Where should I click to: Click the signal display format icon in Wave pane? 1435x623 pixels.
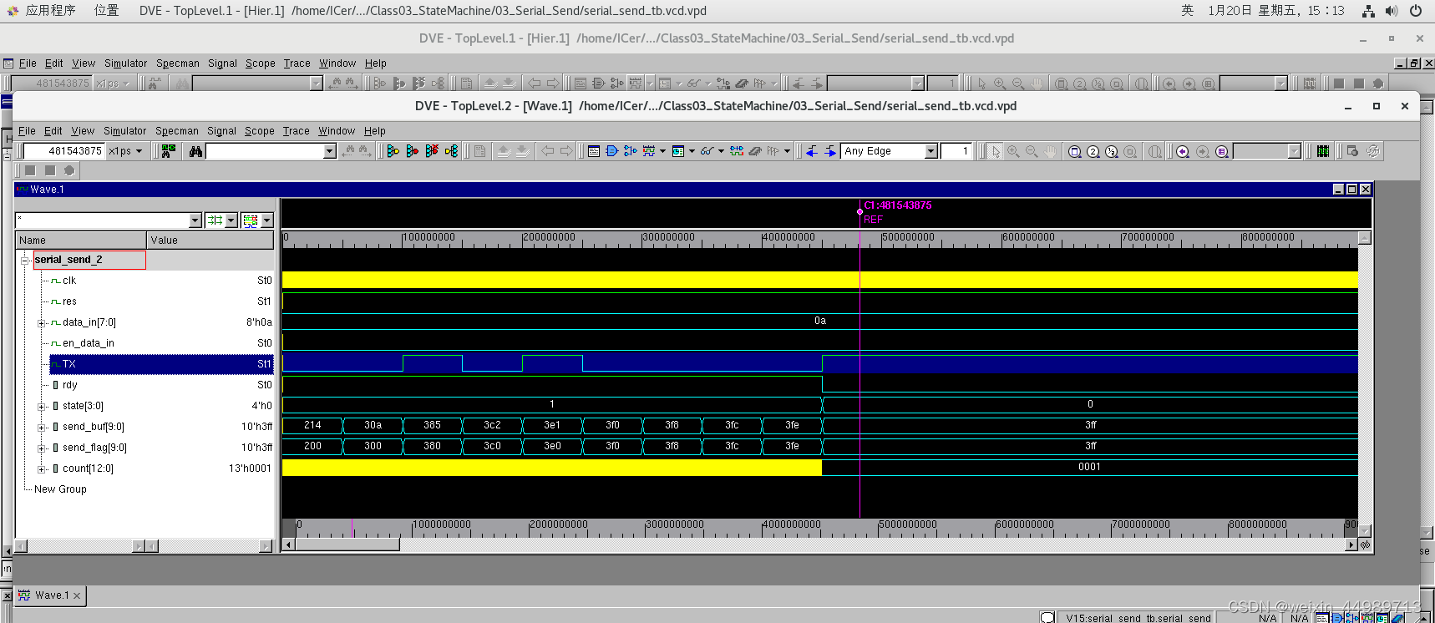coord(251,220)
